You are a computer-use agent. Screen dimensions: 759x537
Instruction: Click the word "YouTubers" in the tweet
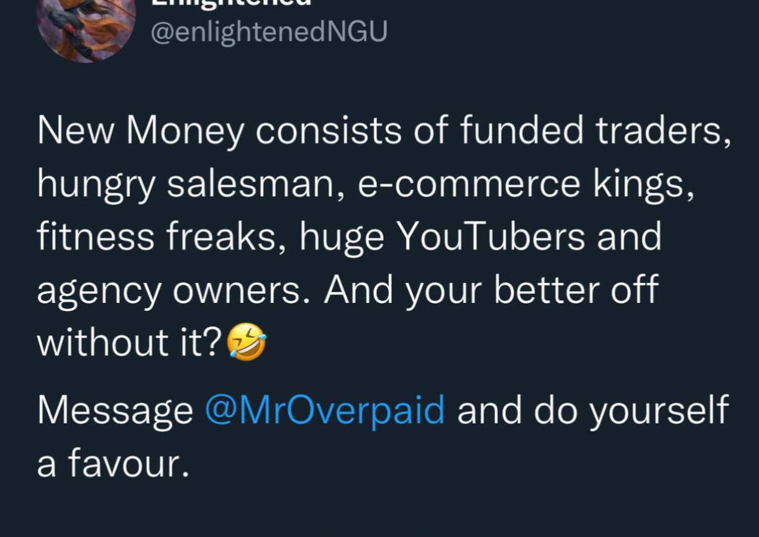pos(490,237)
